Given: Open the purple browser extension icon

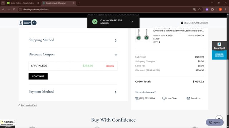Looking at the screenshot, I should click(x=207, y=10).
